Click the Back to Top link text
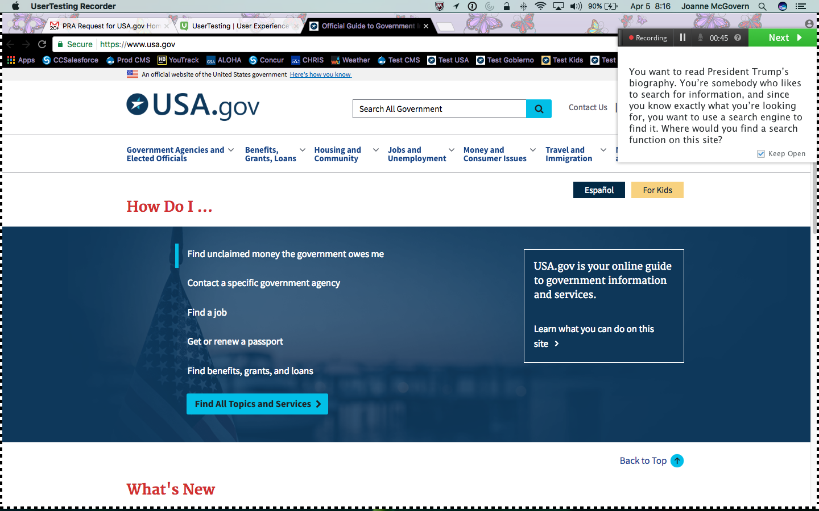819x511 pixels. pos(643,460)
